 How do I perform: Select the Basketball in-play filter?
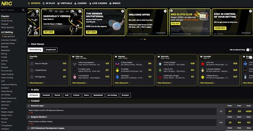tap(98, 95)
